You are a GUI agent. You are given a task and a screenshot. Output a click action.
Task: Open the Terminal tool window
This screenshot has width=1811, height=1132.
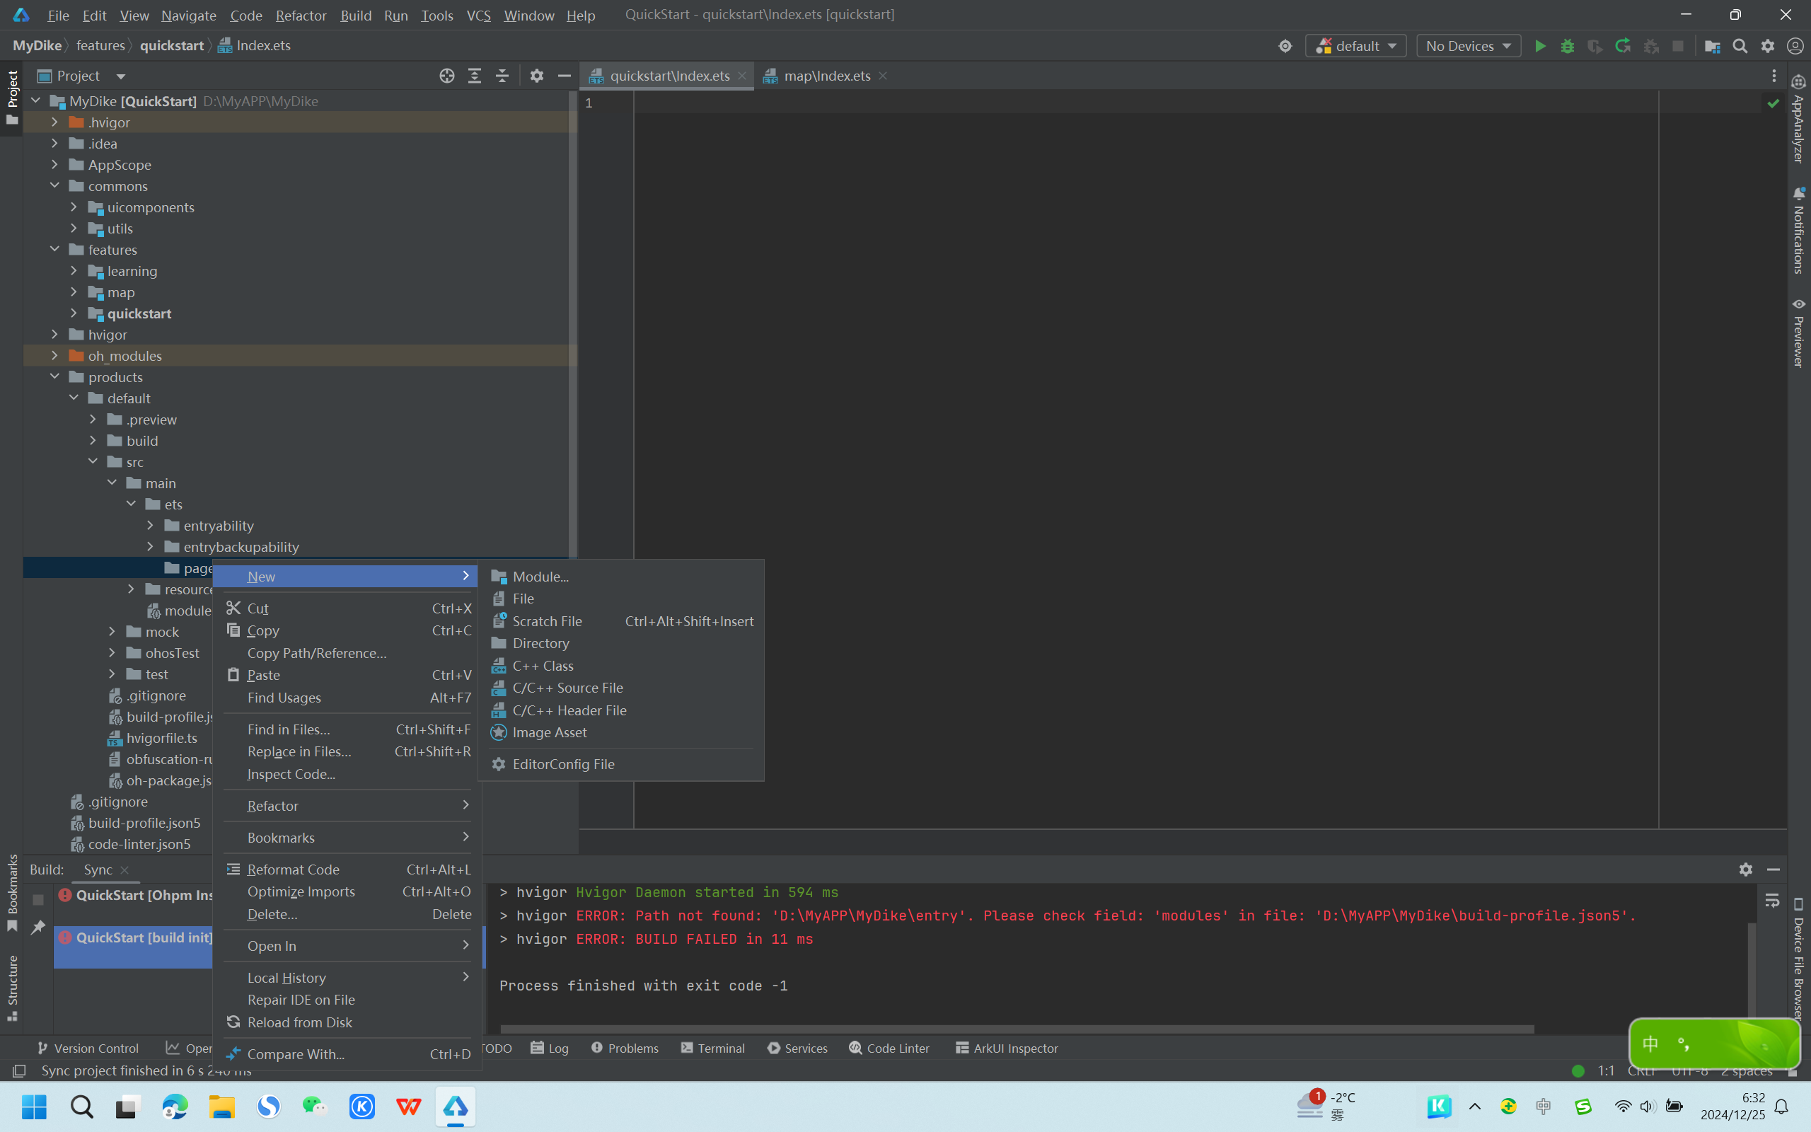point(712,1048)
